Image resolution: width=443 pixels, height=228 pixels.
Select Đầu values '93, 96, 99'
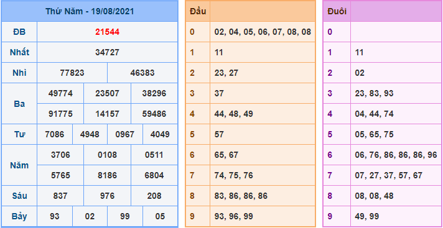(234, 216)
